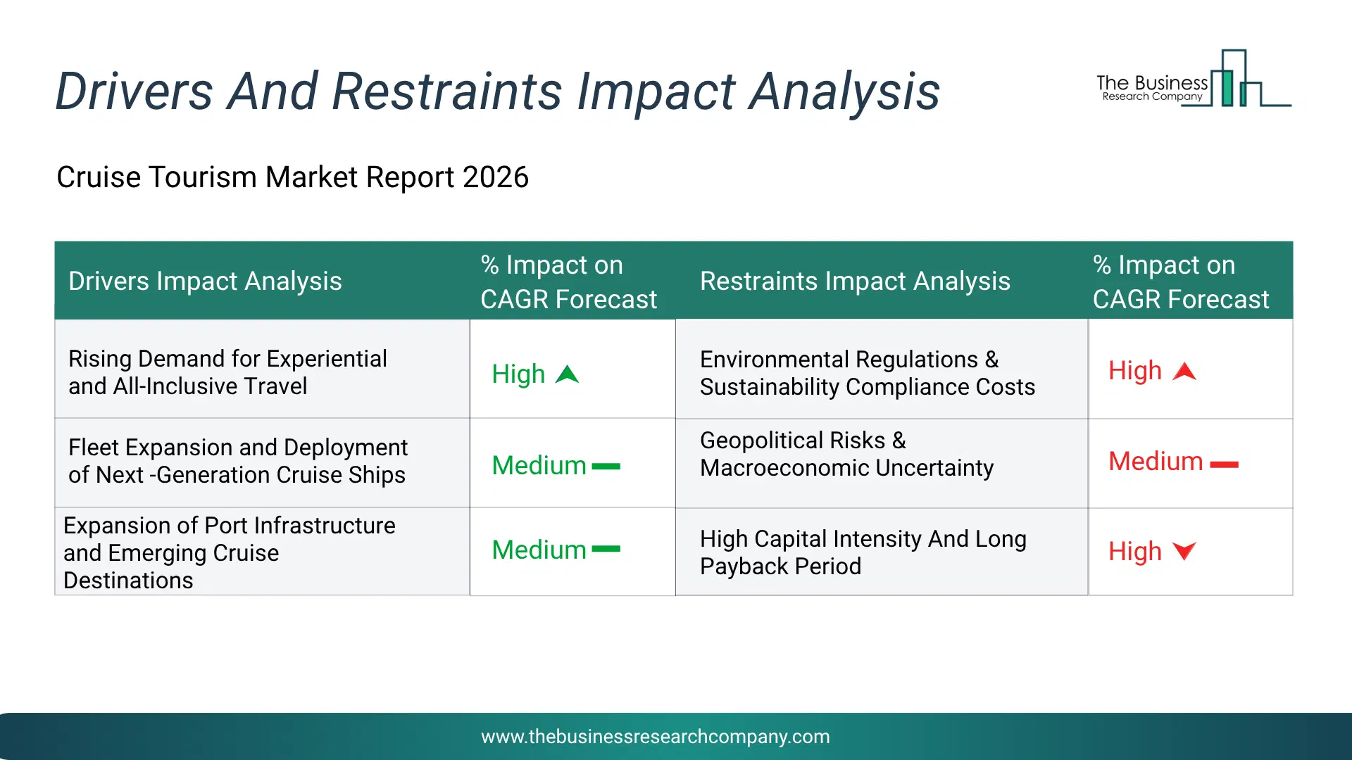
Task: Click the Cruise Tourism Market Report 2026 subtitle
Action: [292, 177]
